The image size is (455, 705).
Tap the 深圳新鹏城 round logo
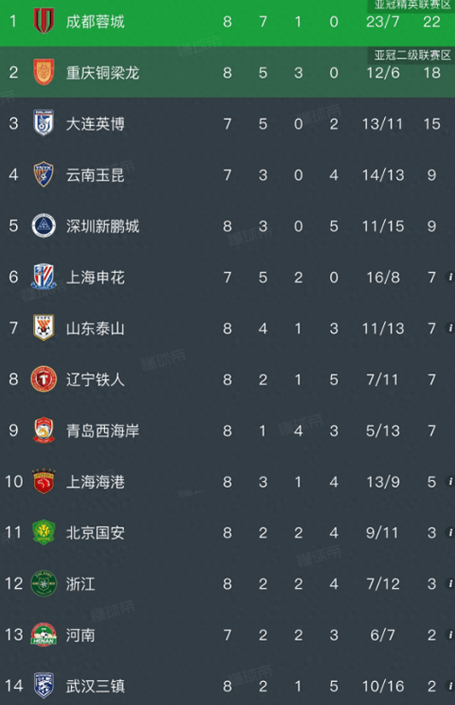pos(44,226)
